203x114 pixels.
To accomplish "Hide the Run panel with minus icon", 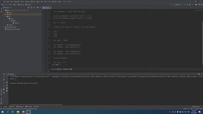I will pyautogui.click(x=202, y=74).
